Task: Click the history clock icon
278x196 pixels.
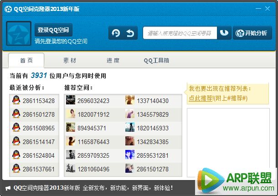Action: pyautogui.click(x=116, y=33)
